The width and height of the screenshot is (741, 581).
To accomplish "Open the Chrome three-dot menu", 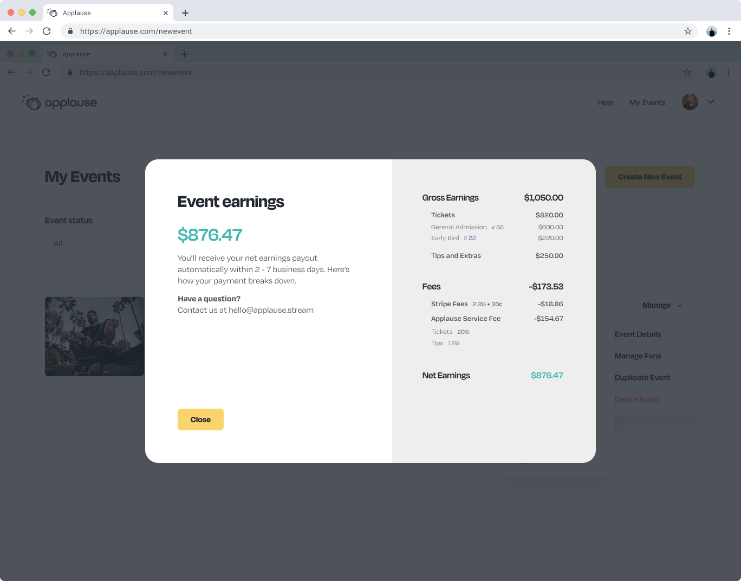I will (x=729, y=31).
